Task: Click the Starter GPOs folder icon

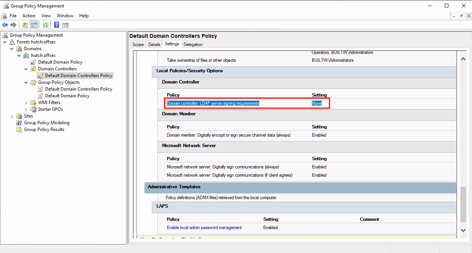Action: [x=33, y=109]
